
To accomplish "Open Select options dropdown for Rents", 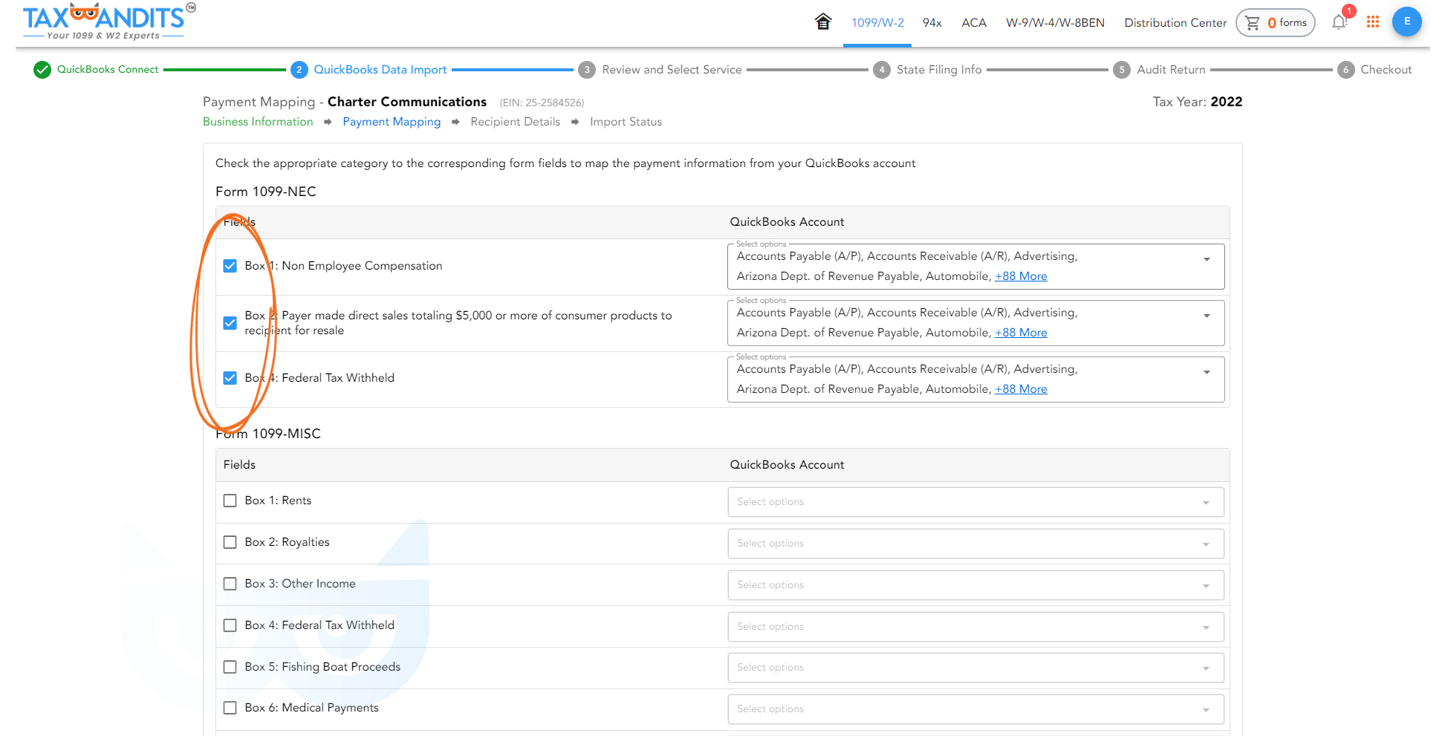I will [975, 502].
